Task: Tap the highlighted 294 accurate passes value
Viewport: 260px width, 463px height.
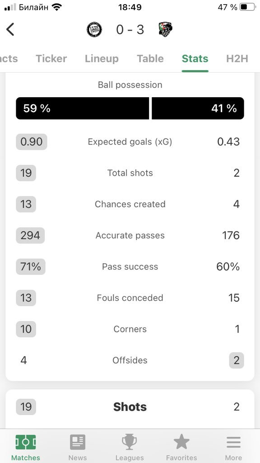Action: click(30, 235)
